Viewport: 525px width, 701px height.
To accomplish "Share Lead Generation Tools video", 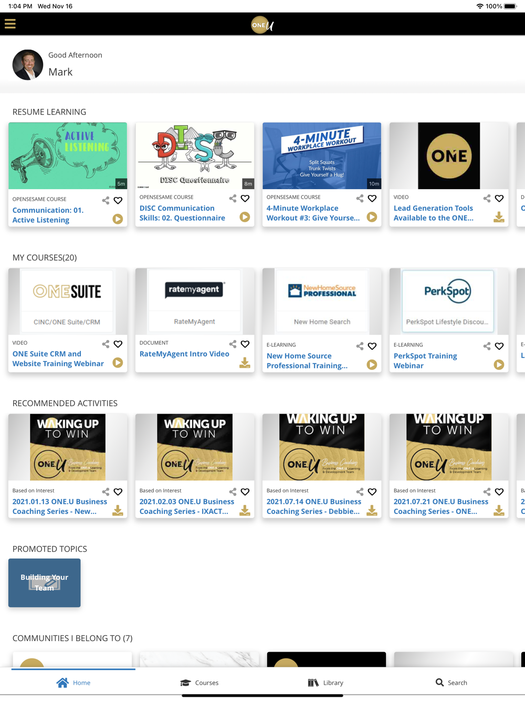I will click(487, 198).
